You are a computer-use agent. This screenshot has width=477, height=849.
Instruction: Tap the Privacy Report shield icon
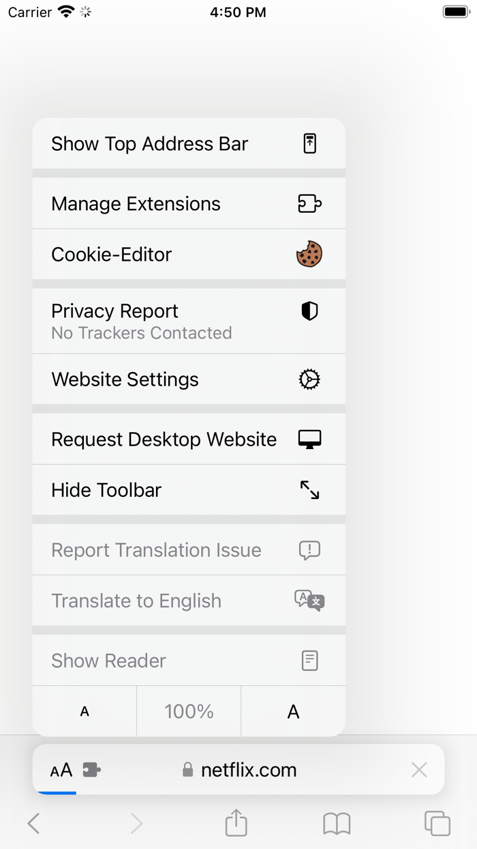click(x=309, y=311)
